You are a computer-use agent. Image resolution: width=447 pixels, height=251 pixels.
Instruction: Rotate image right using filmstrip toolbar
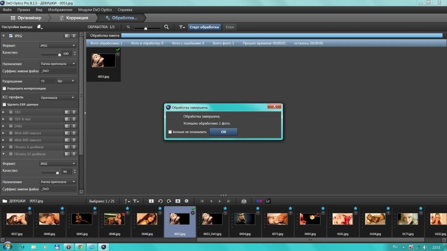169,201
